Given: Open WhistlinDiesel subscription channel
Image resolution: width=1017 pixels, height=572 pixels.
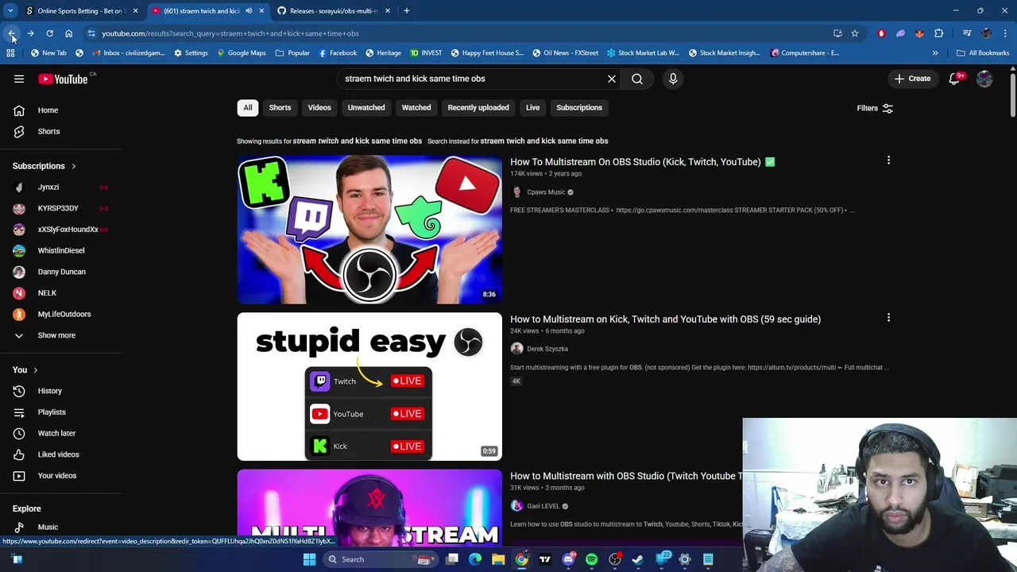Looking at the screenshot, I should coord(61,251).
